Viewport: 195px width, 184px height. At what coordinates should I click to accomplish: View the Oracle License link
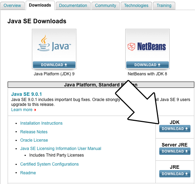point(34,140)
